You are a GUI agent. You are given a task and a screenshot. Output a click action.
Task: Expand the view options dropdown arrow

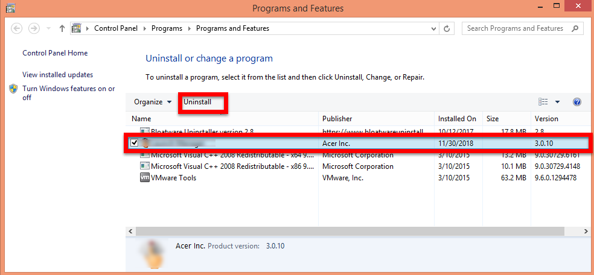pyautogui.click(x=557, y=102)
